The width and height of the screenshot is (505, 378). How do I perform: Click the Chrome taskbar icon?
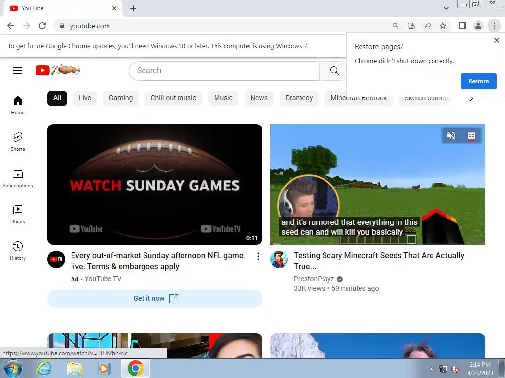pos(135,368)
